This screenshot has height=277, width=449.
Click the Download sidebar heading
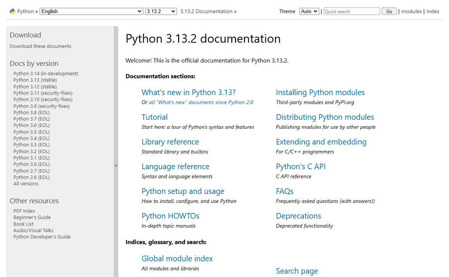(25, 35)
